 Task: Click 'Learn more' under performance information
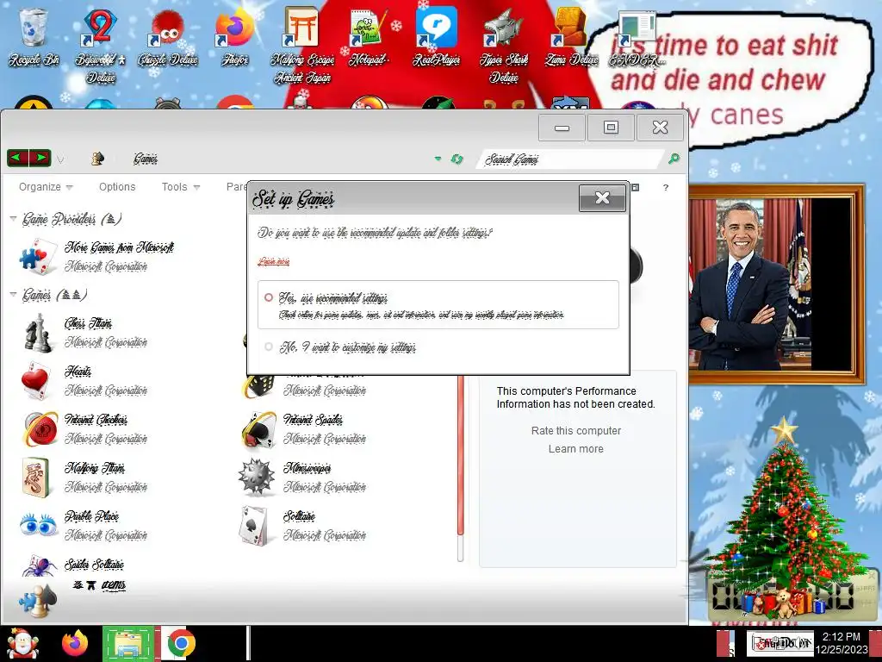point(576,448)
